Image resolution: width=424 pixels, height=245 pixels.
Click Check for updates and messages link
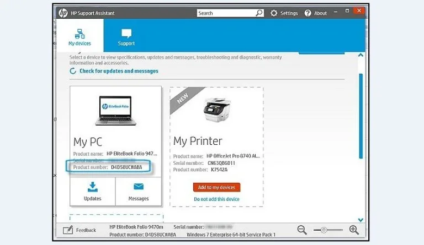coord(119,71)
